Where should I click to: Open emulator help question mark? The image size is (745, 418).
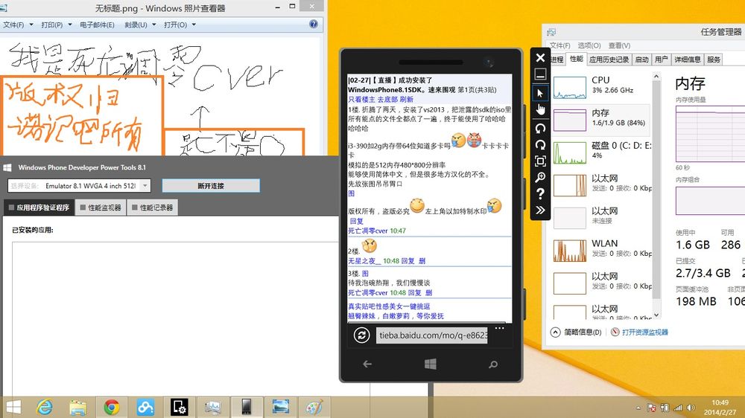(x=540, y=193)
